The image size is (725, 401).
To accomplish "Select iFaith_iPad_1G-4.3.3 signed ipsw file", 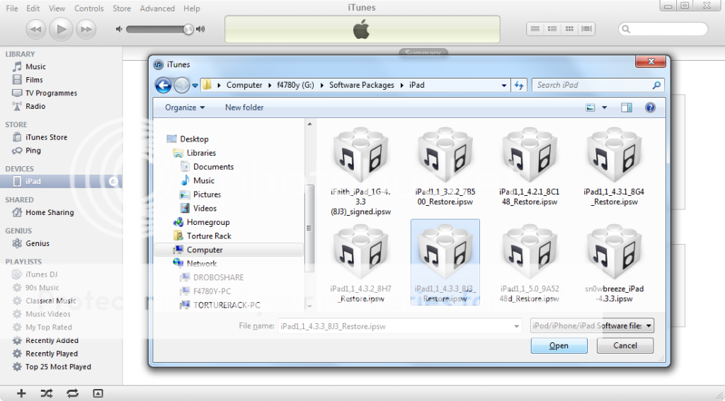I will click(361, 173).
